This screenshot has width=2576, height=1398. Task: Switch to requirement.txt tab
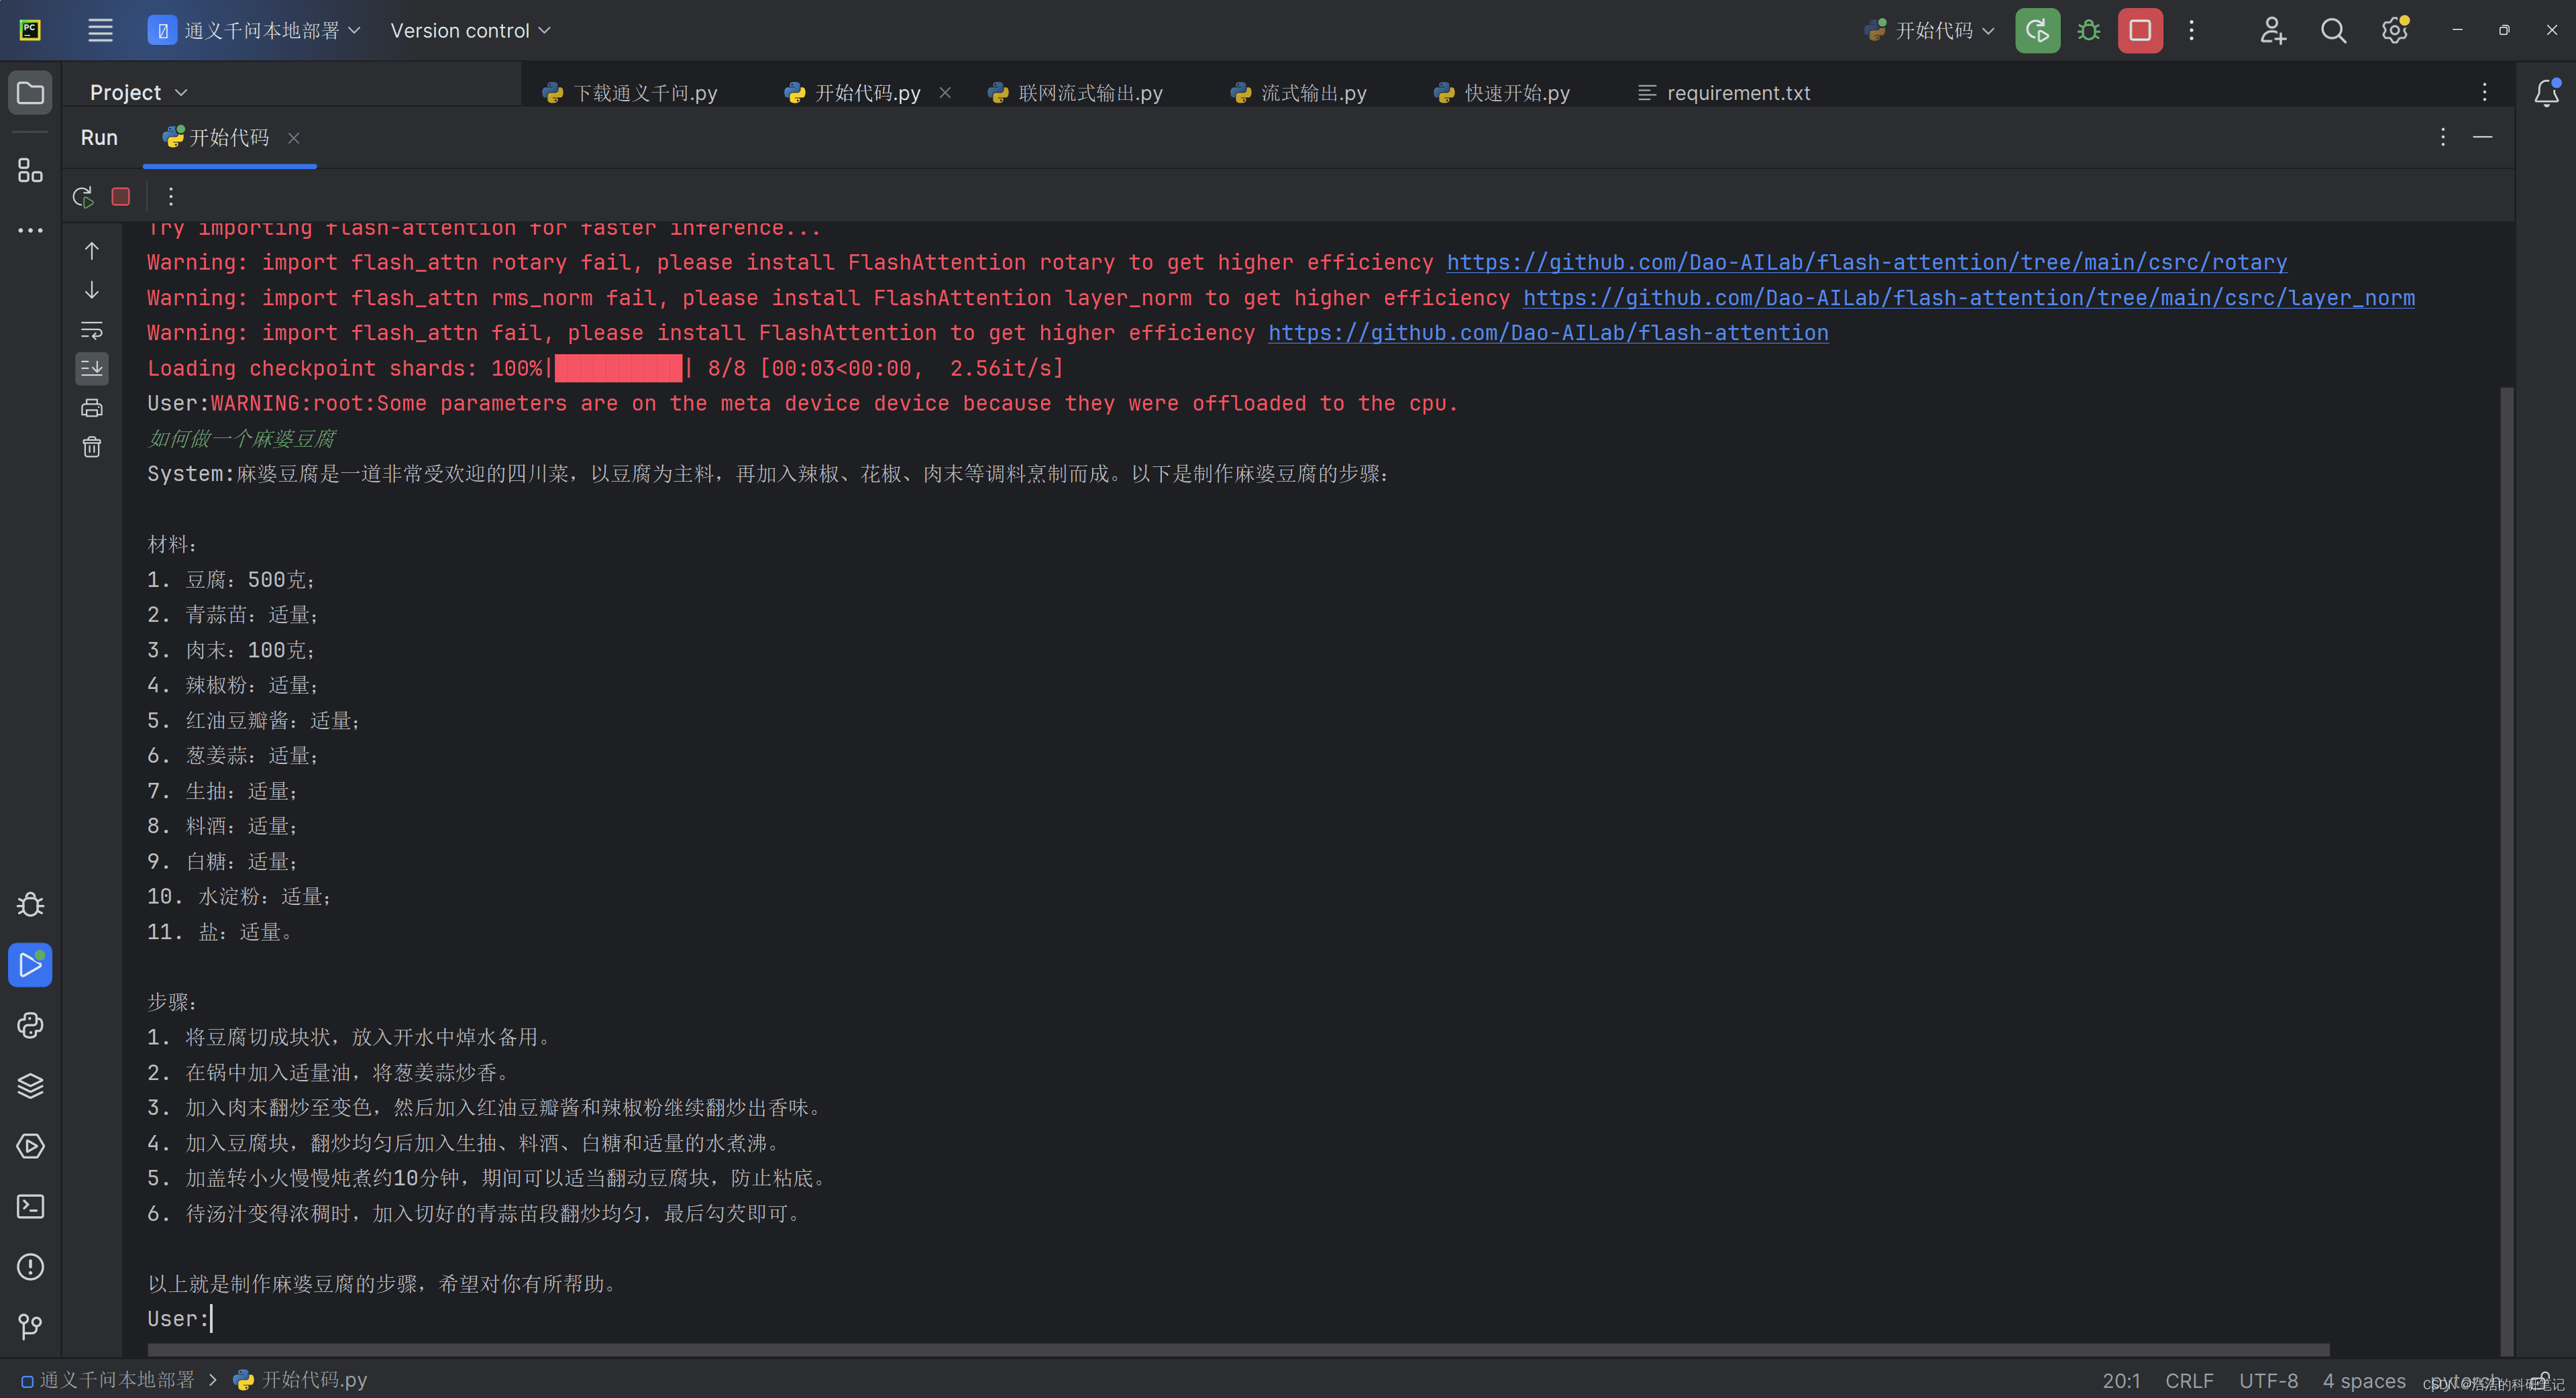[x=1725, y=93]
